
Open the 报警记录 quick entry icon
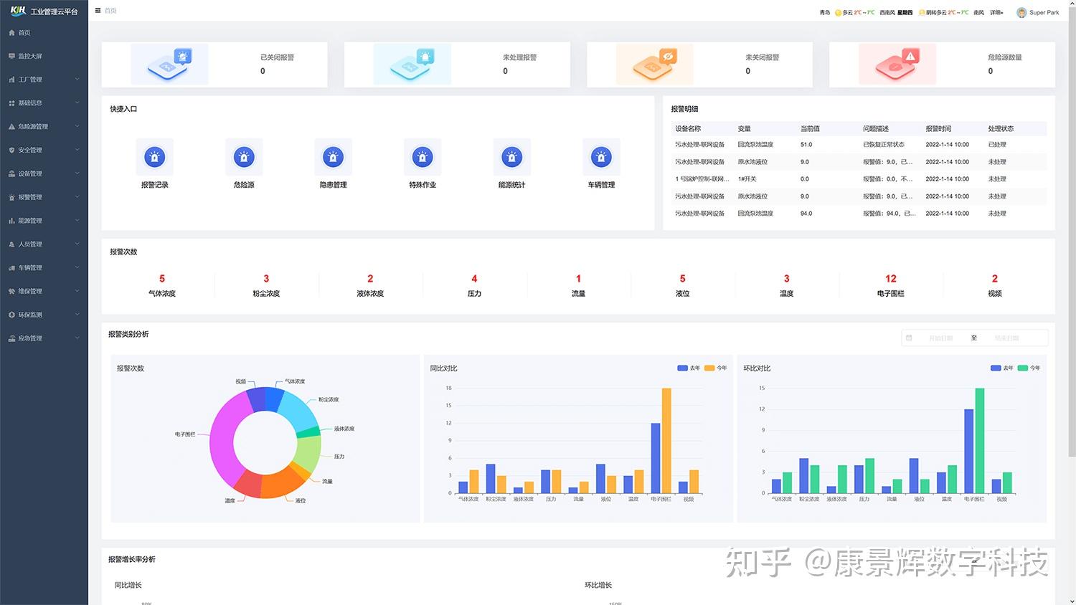[x=154, y=157]
